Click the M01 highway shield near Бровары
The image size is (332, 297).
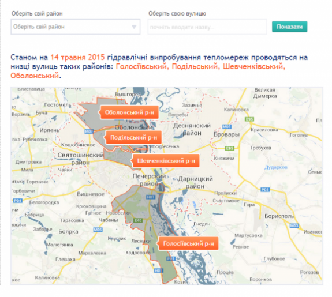pyautogui.click(x=227, y=126)
